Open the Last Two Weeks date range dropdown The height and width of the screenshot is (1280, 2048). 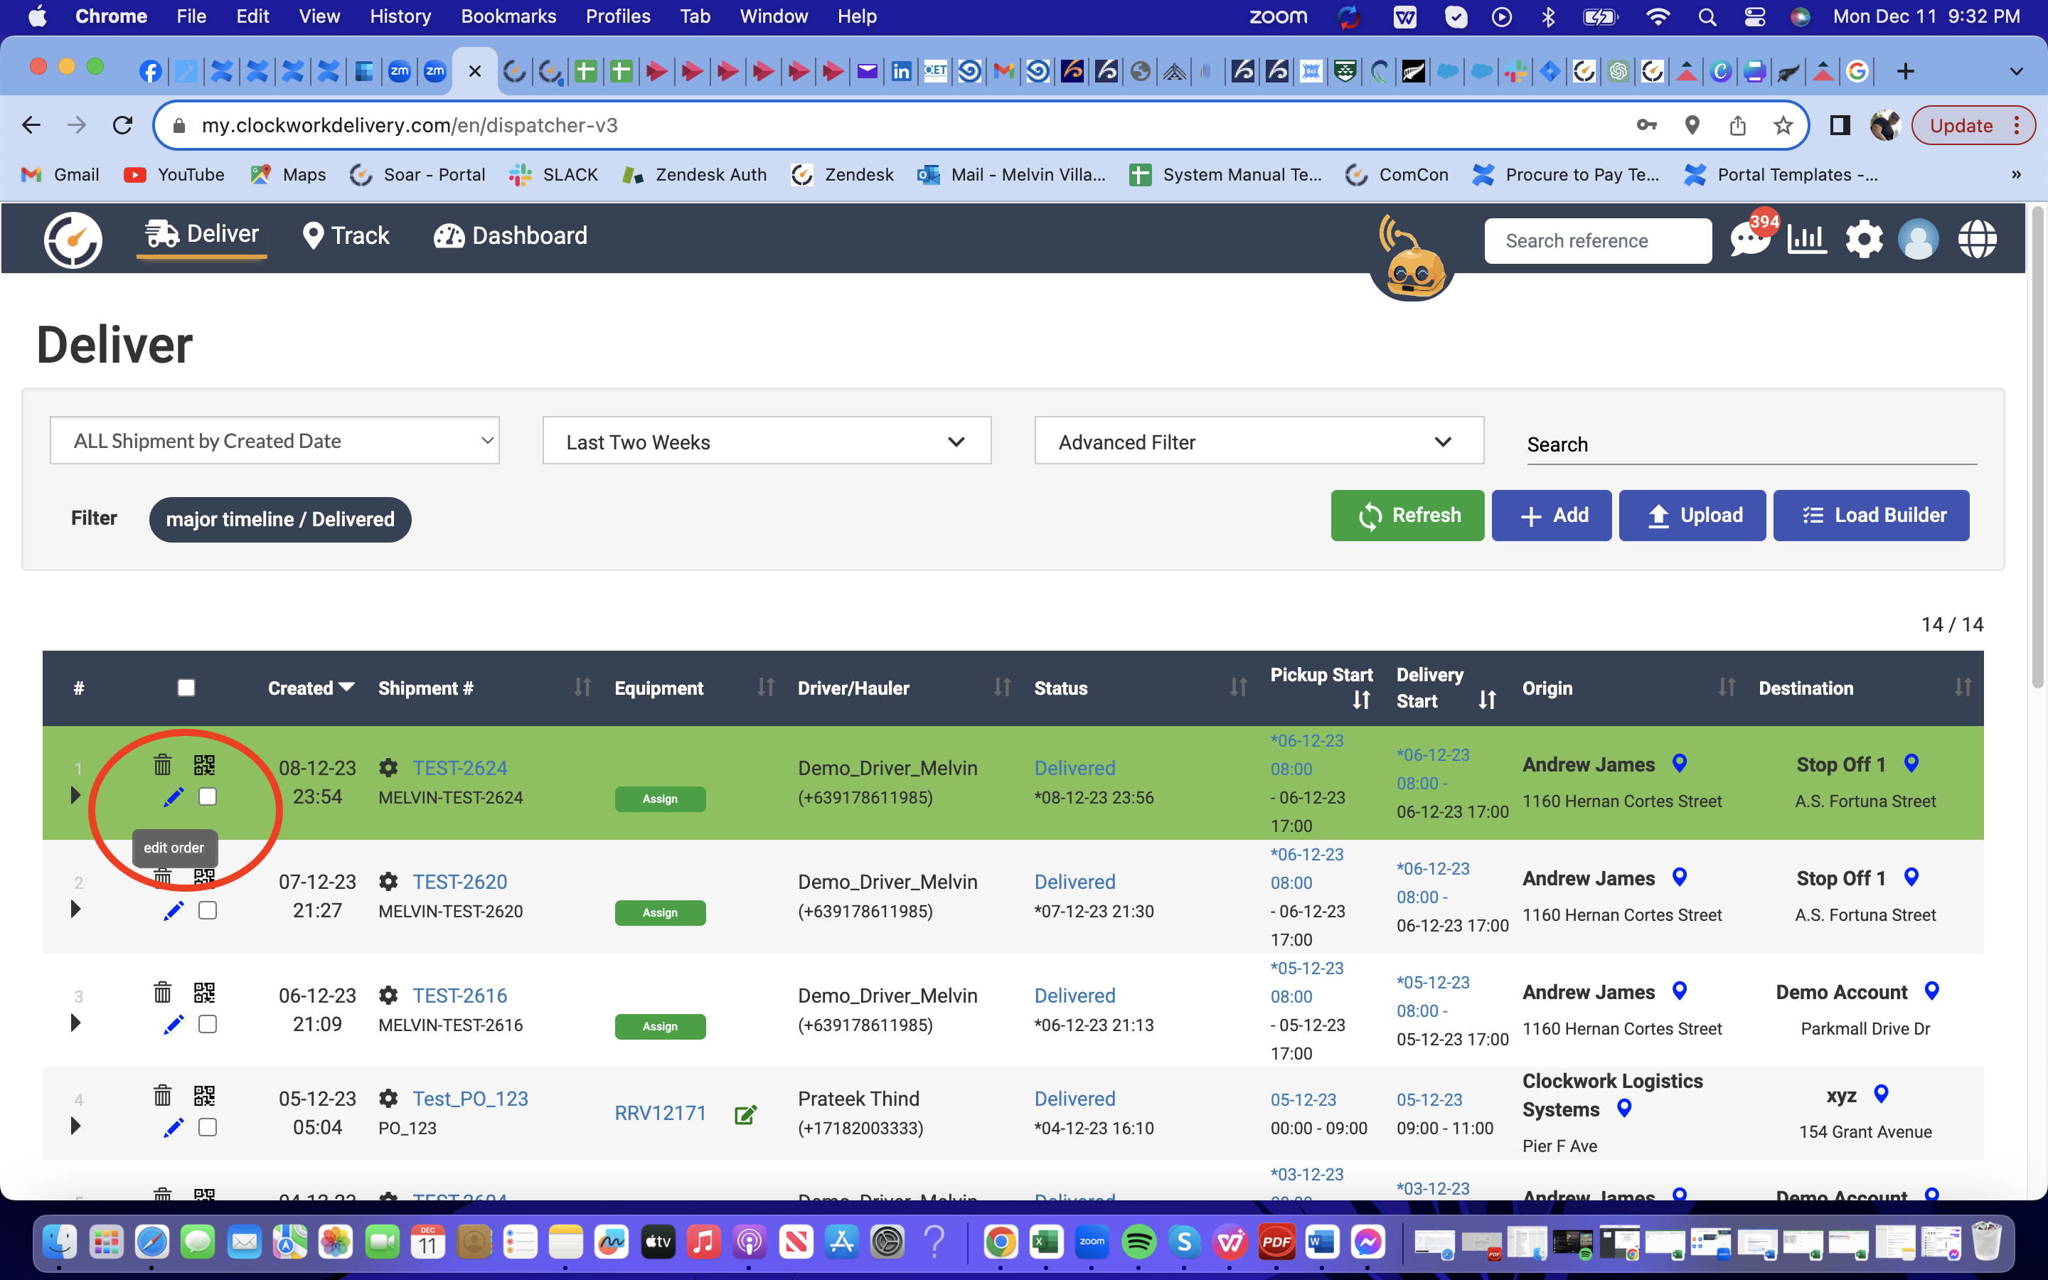pos(766,440)
